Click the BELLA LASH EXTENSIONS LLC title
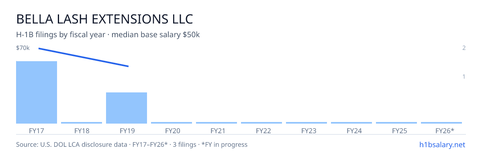482x160 pixels. (x=104, y=19)
